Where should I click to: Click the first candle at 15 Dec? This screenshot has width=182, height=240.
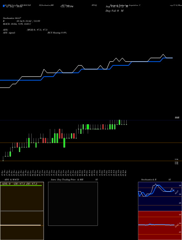coord(3,159)
